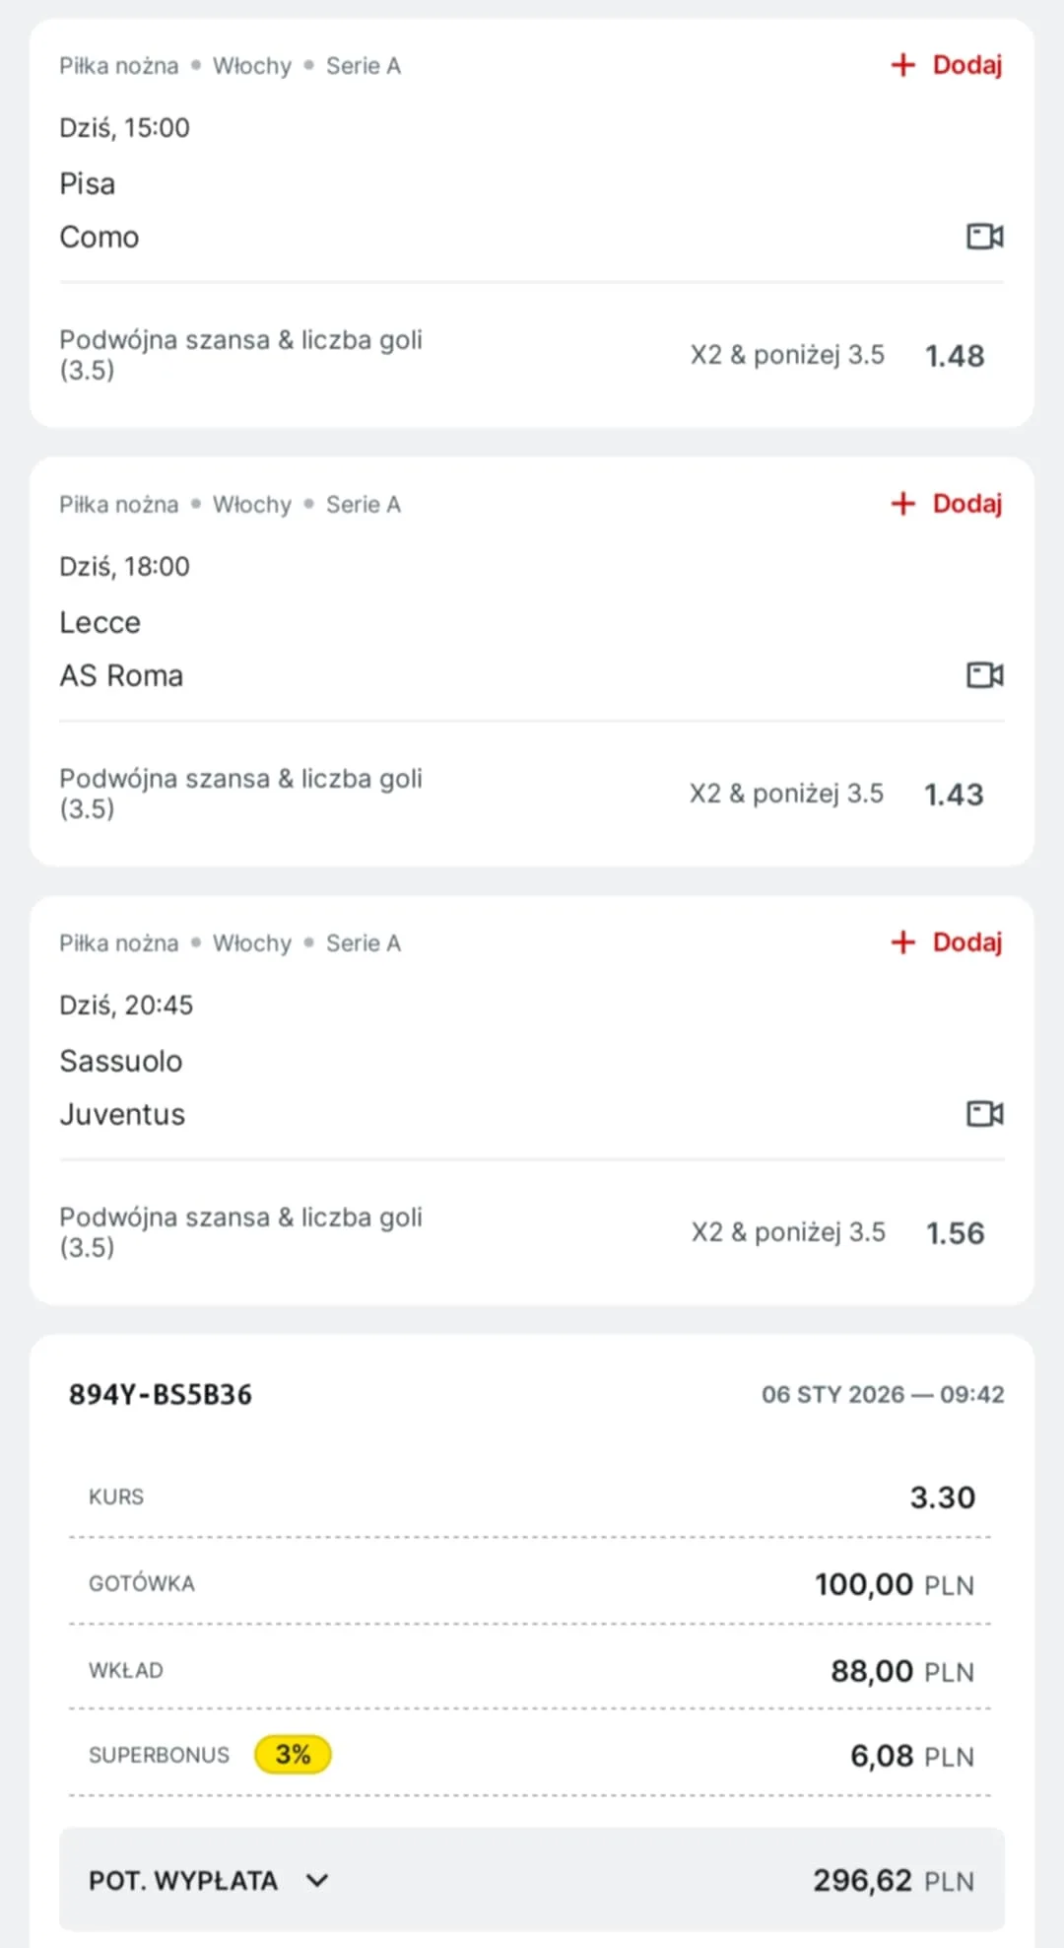Select the AS Roma team name

121,675
